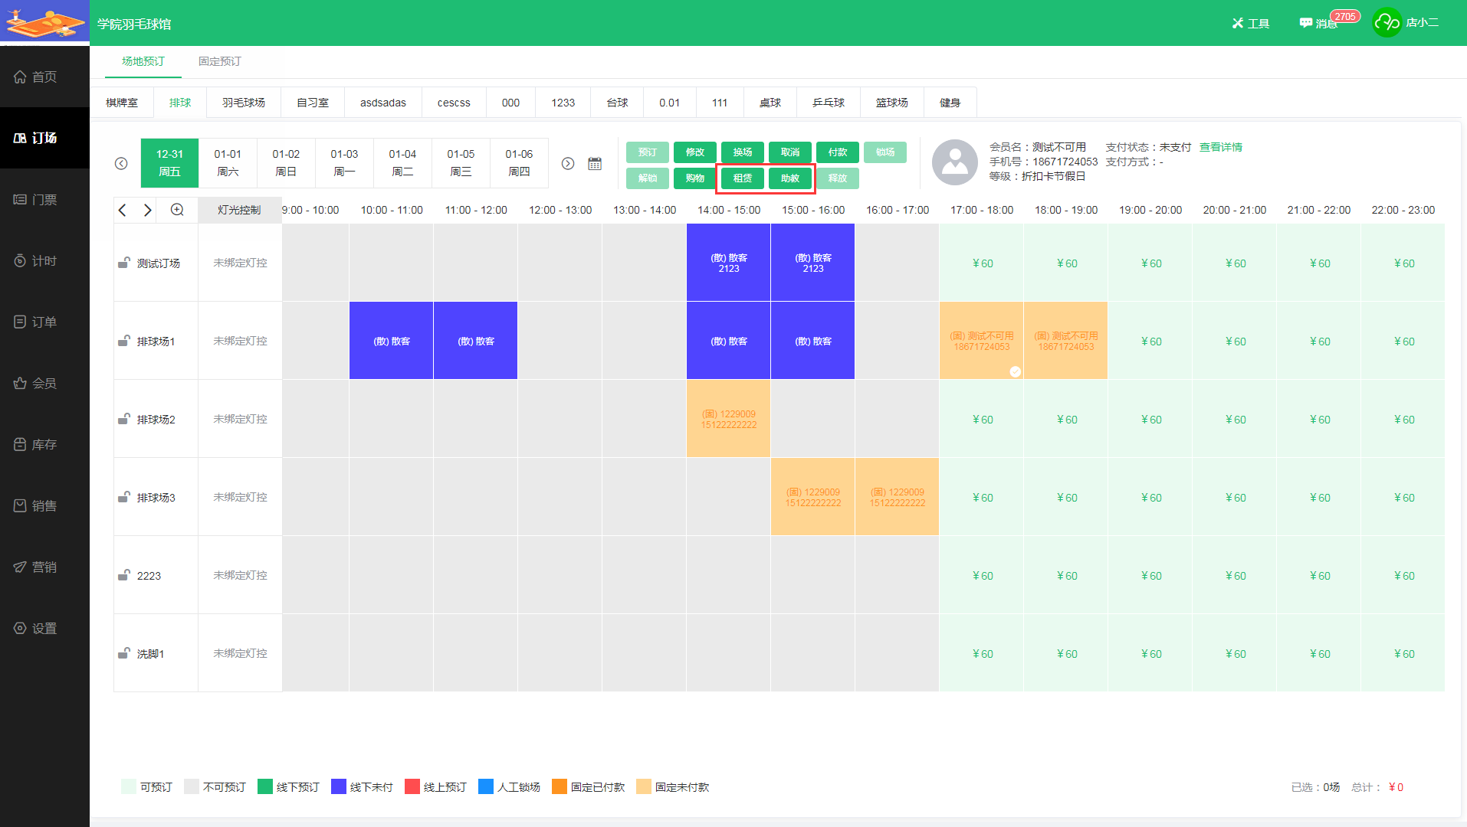Open the 查看详情 details link
Screen dimensions: 1467x827
1220,147
